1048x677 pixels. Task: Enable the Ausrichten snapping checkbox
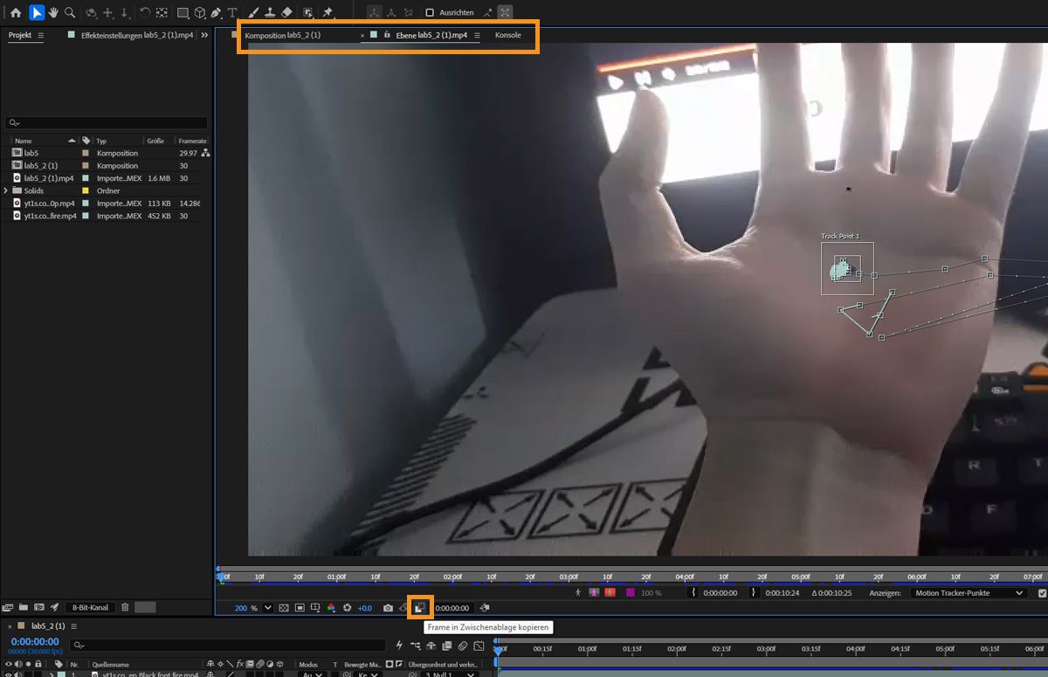click(x=430, y=13)
